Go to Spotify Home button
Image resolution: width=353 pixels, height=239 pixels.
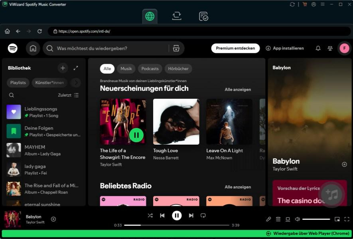point(33,48)
